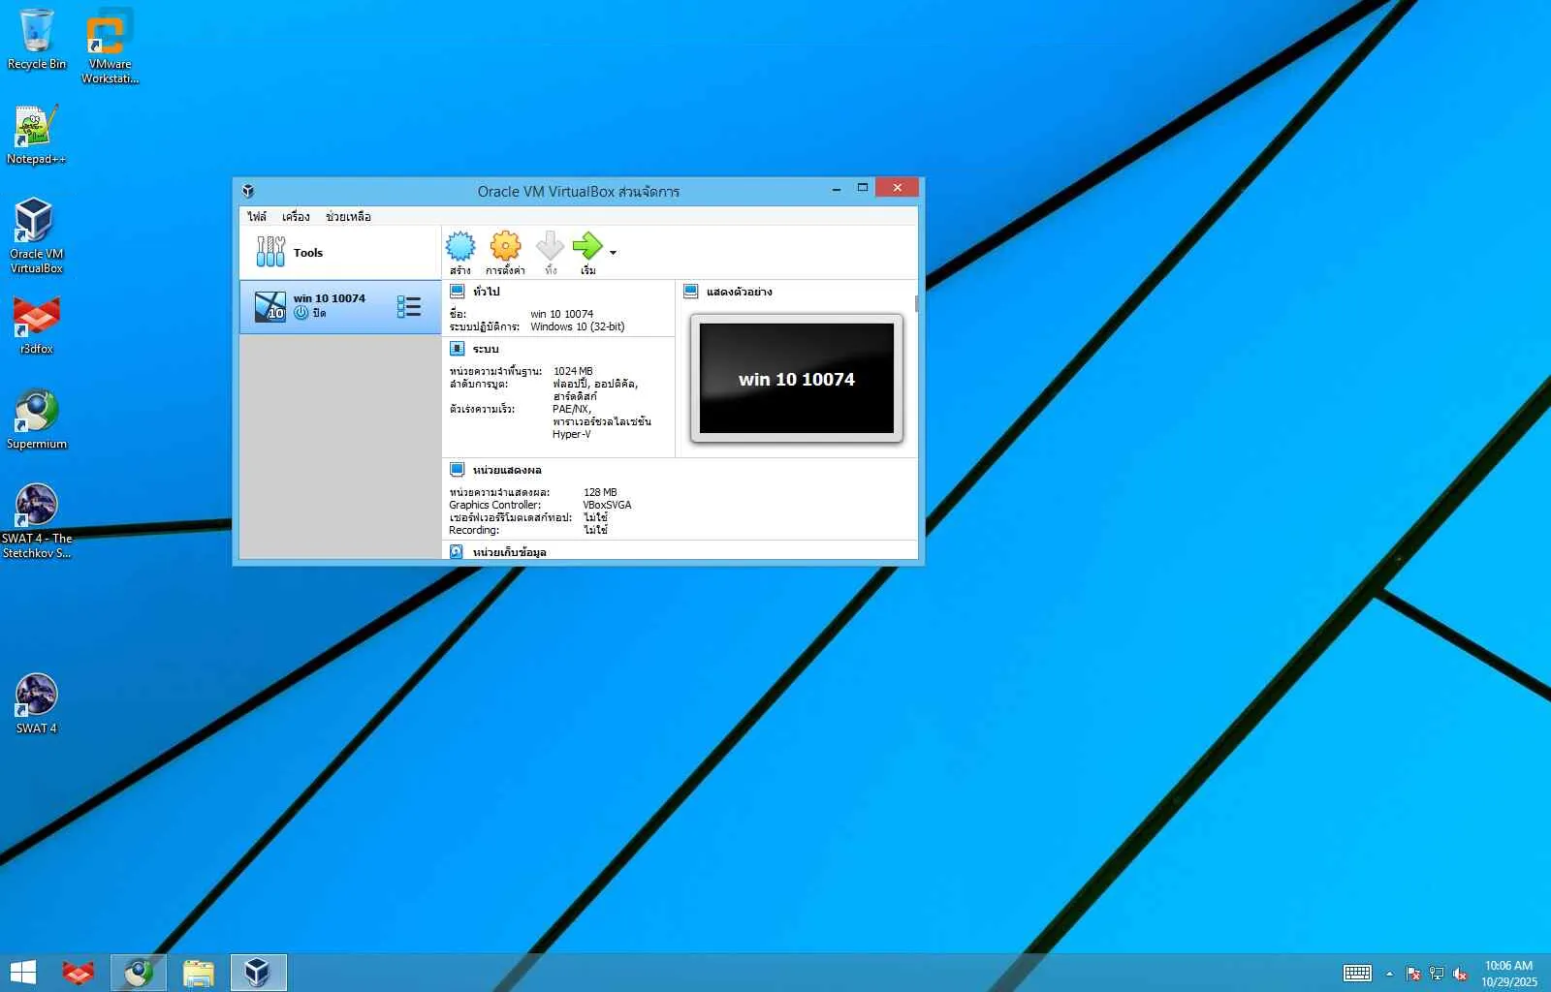Image resolution: width=1551 pixels, height=992 pixels.
Task: Click the หน่วยเก็บข้อมูล (Storage) section header
Action: click(509, 552)
